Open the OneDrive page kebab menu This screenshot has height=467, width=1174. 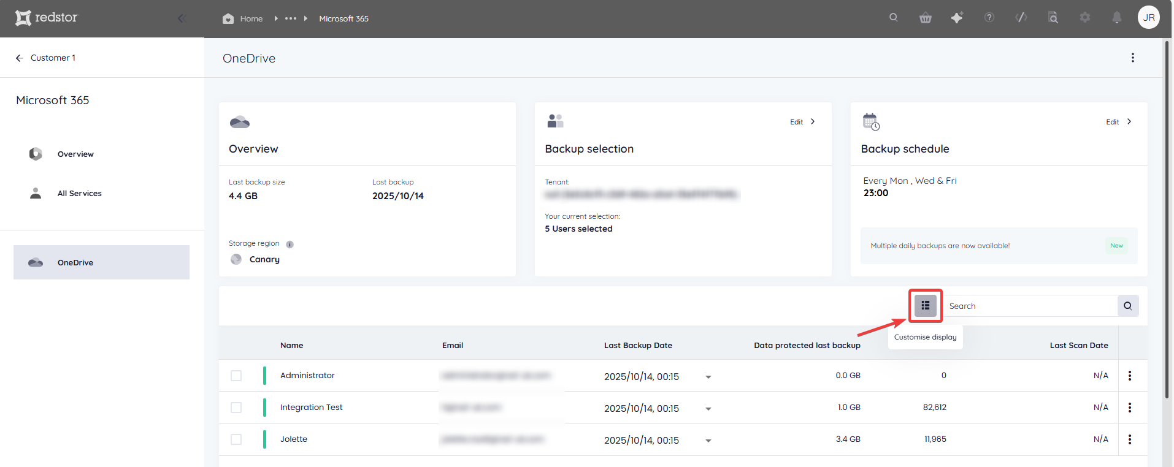click(1133, 58)
